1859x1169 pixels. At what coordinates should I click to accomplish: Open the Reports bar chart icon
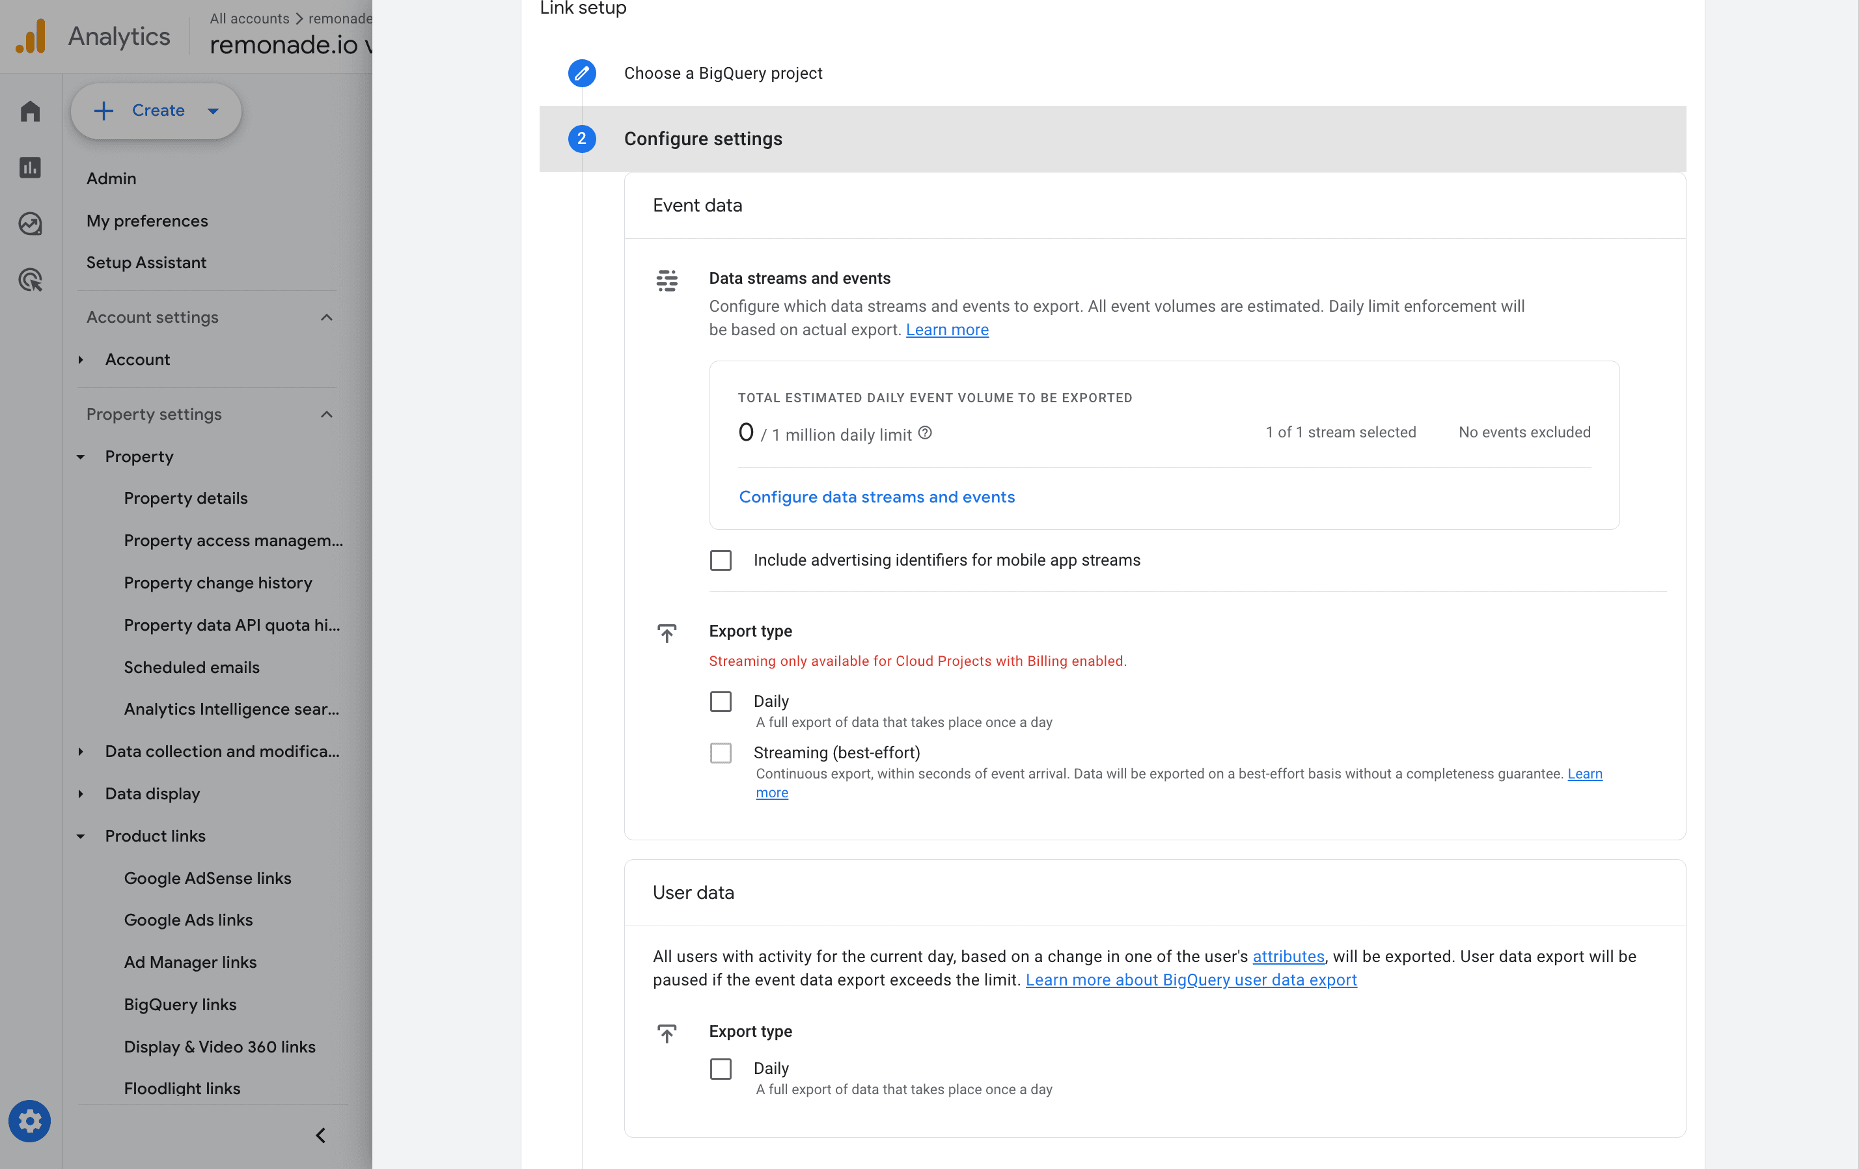(x=30, y=167)
